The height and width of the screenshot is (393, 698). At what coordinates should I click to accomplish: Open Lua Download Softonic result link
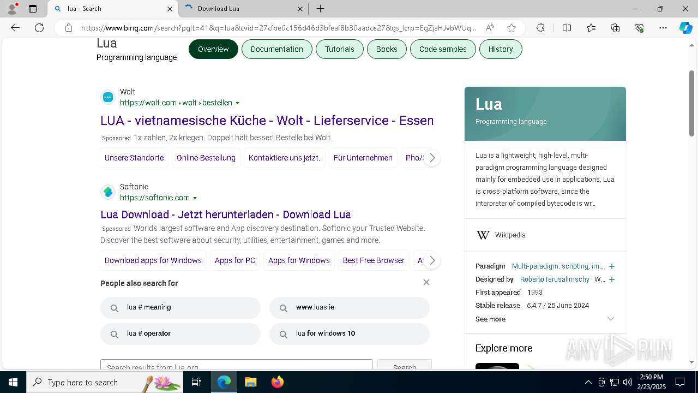pyautogui.click(x=225, y=215)
